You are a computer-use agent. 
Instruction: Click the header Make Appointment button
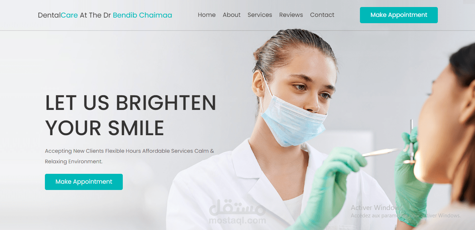click(399, 15)
